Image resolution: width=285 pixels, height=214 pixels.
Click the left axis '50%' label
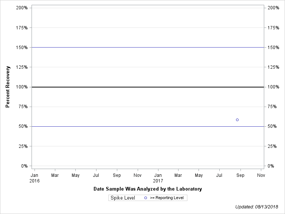23,126
